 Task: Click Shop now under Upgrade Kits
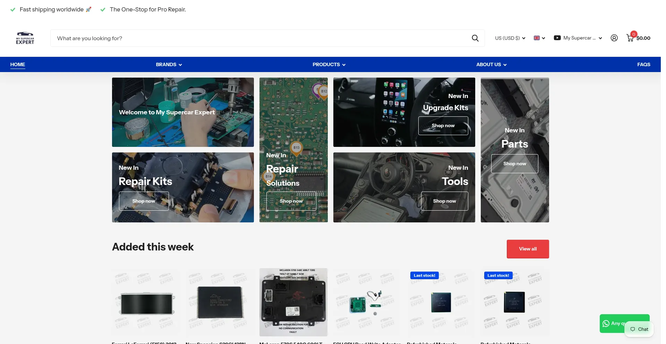pos(443,126)
